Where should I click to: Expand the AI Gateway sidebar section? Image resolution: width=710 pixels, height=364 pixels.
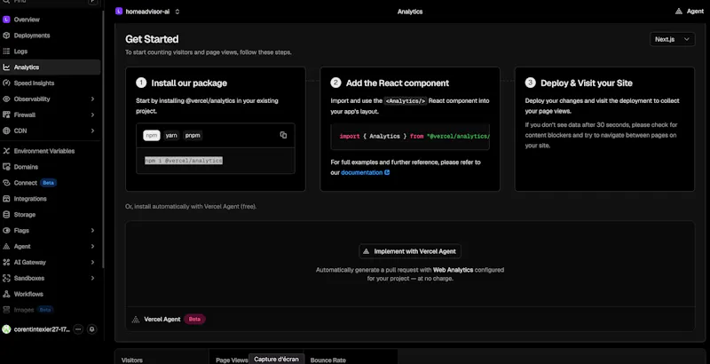[92, 262]
